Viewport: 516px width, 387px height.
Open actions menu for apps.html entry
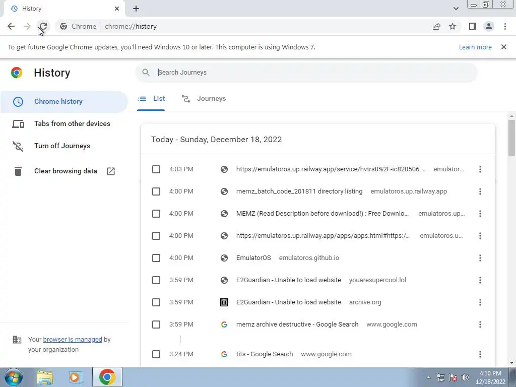(x=480, y=236)
